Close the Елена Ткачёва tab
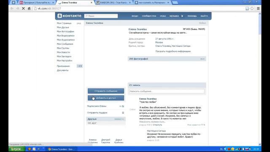The width and height of the screenshot is (270, 152). coord(92,3)
